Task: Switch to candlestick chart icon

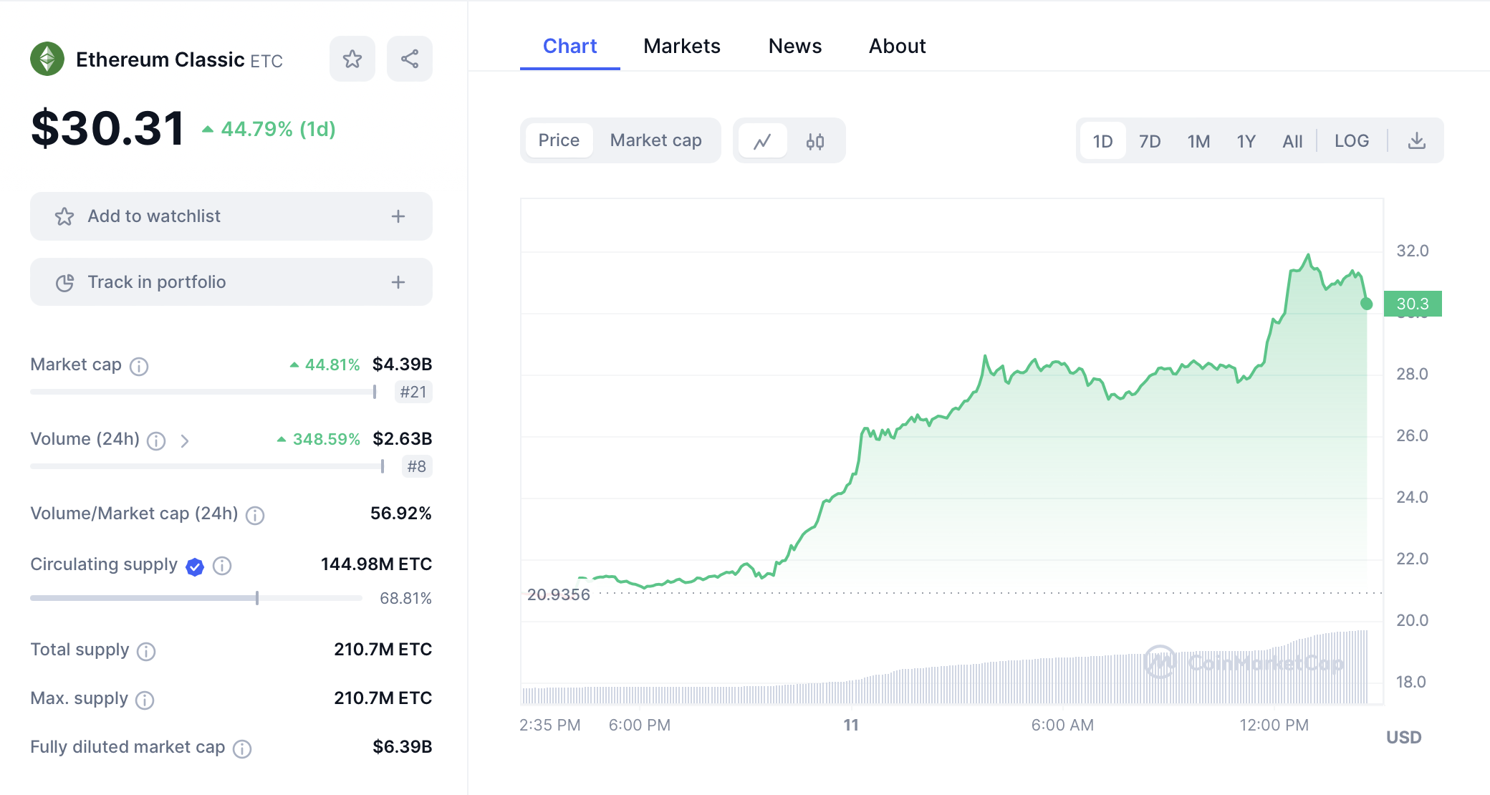Action: click(815, 141)
